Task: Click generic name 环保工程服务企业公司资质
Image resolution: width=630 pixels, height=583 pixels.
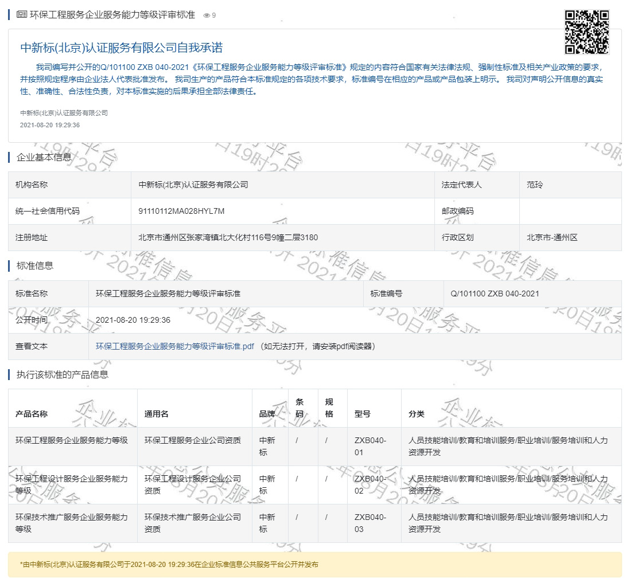Action: tap(192, 440)
